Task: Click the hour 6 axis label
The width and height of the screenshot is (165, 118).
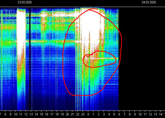Action: pyautogui.click(x=119, y=114)
